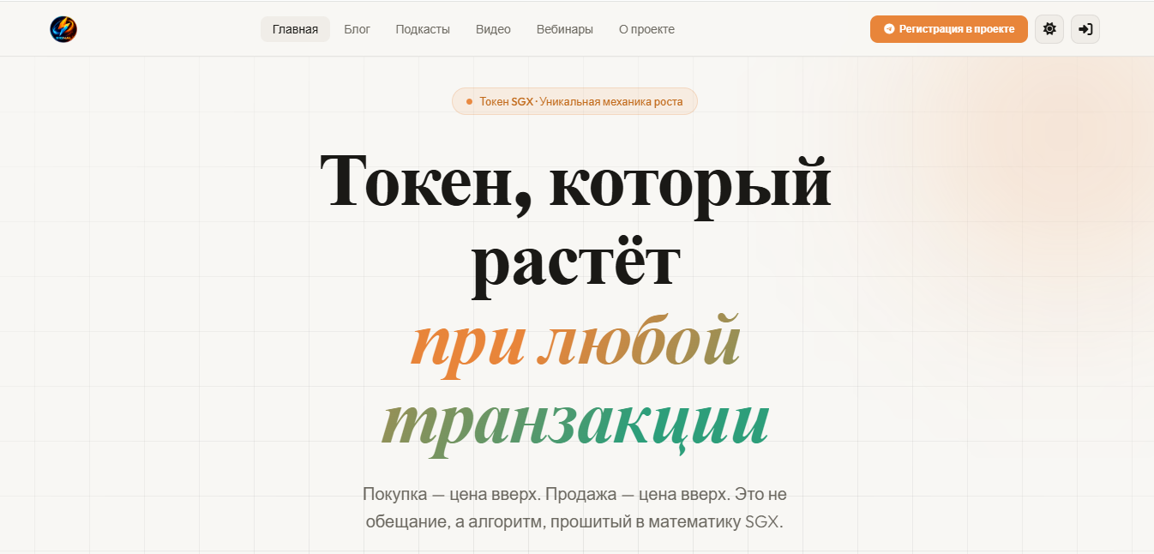Screen dimensions: 1154x554
Task: Toggle the light/dark theme sun icon
Action: (1049, 29)
